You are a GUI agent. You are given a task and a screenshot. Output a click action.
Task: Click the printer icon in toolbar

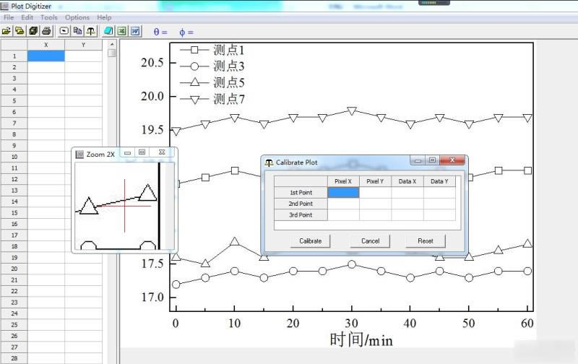(x=46, y=31)
